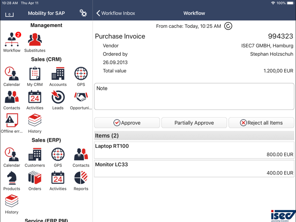The height and width of the screenshot is (222, 296).
Task: Open the Customers building icon
Action: pyautogui.click(x=35, y=154)
